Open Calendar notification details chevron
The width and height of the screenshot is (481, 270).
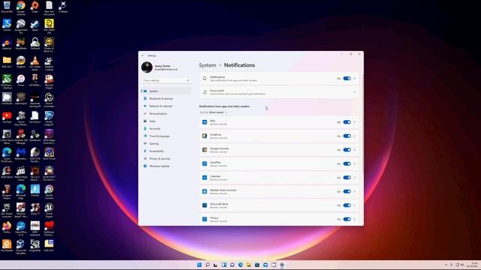pos(355,178)
